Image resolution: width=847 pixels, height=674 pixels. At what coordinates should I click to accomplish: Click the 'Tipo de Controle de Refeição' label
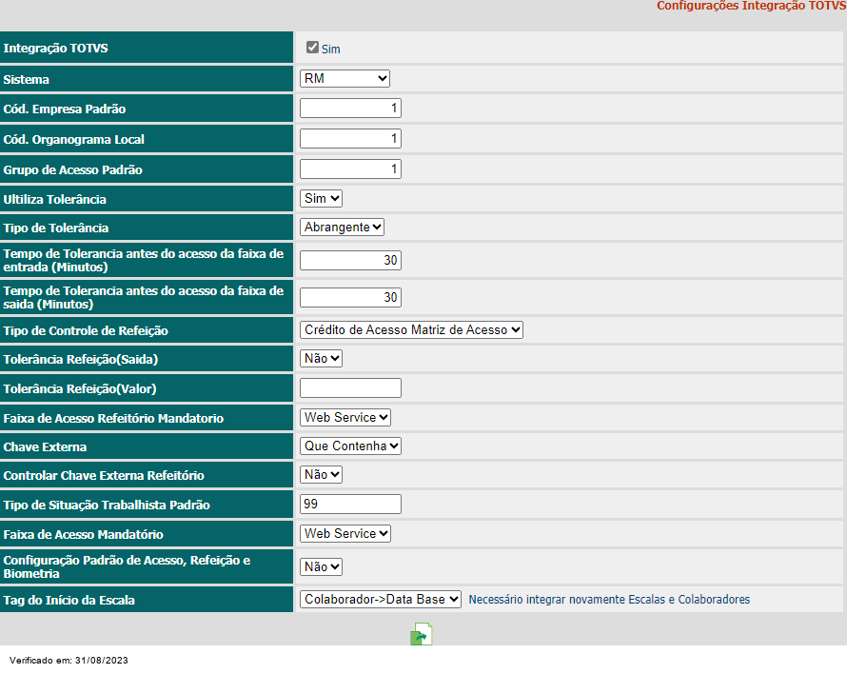pos(86,330)
